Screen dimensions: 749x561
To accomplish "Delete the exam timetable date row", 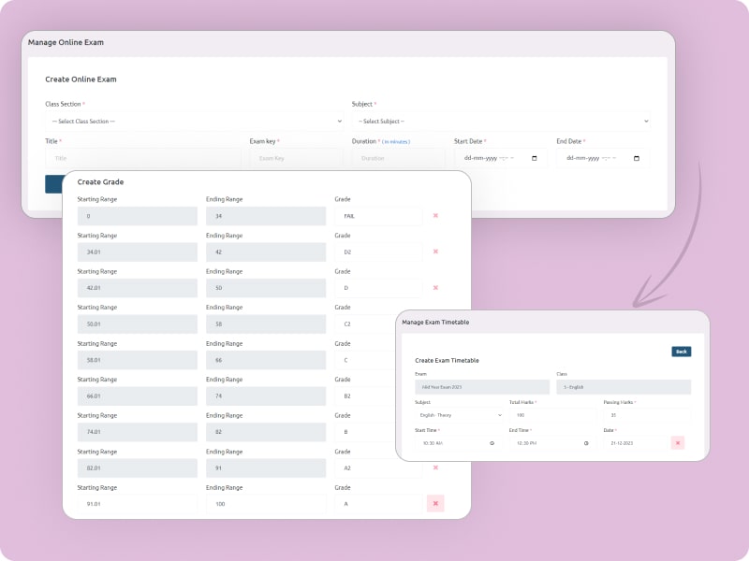I will click(x=678, y=442).
